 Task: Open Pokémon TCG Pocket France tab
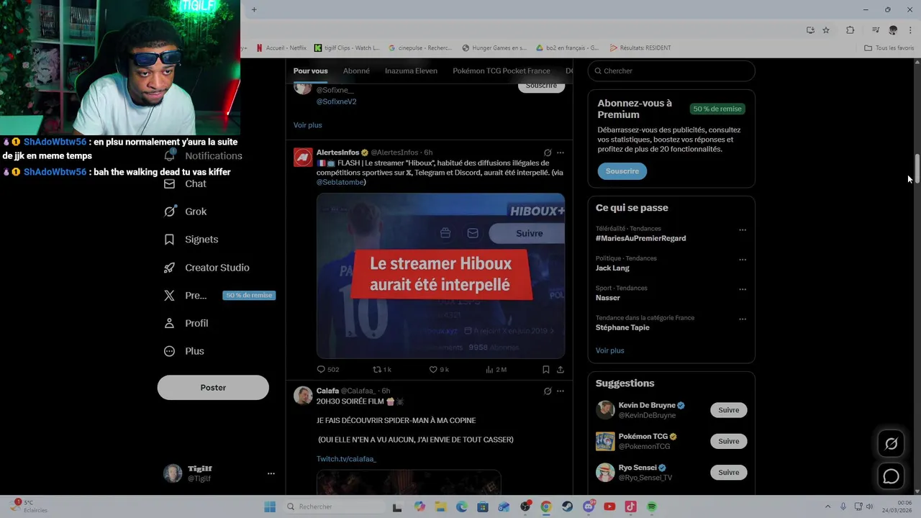[x=502, y=71]
